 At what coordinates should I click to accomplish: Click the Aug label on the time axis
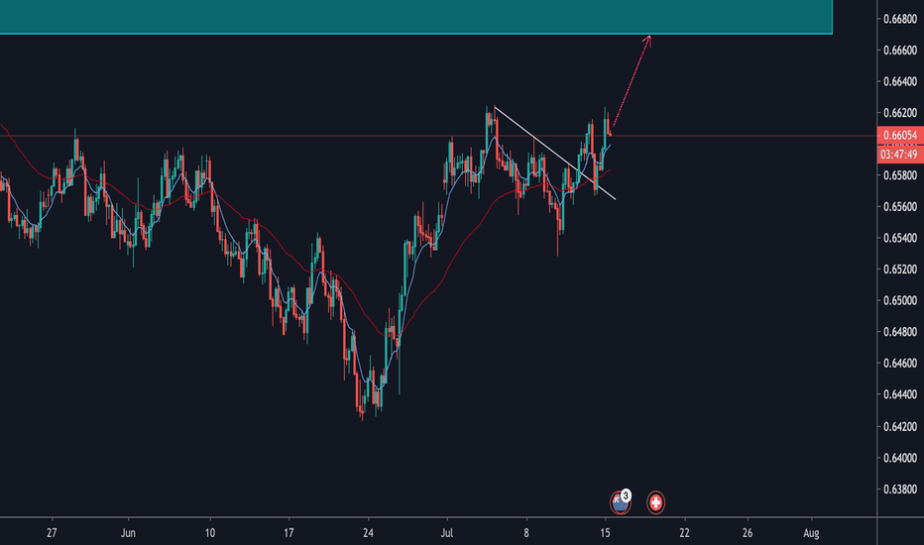(811, 533)
